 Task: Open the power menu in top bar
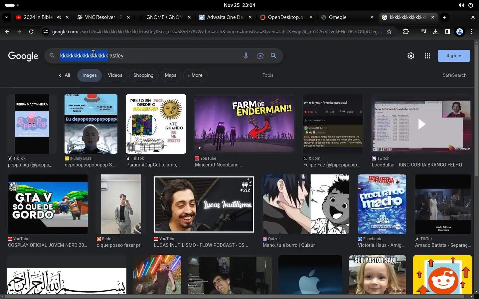[471, 5]
